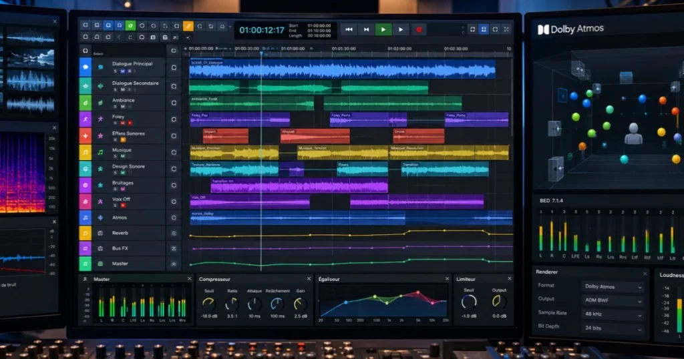Image resolution: width=684 pixels, height=359 pixels.
Task: Toggle Solo on Dialogue Principal track
Action: point(116,71)
